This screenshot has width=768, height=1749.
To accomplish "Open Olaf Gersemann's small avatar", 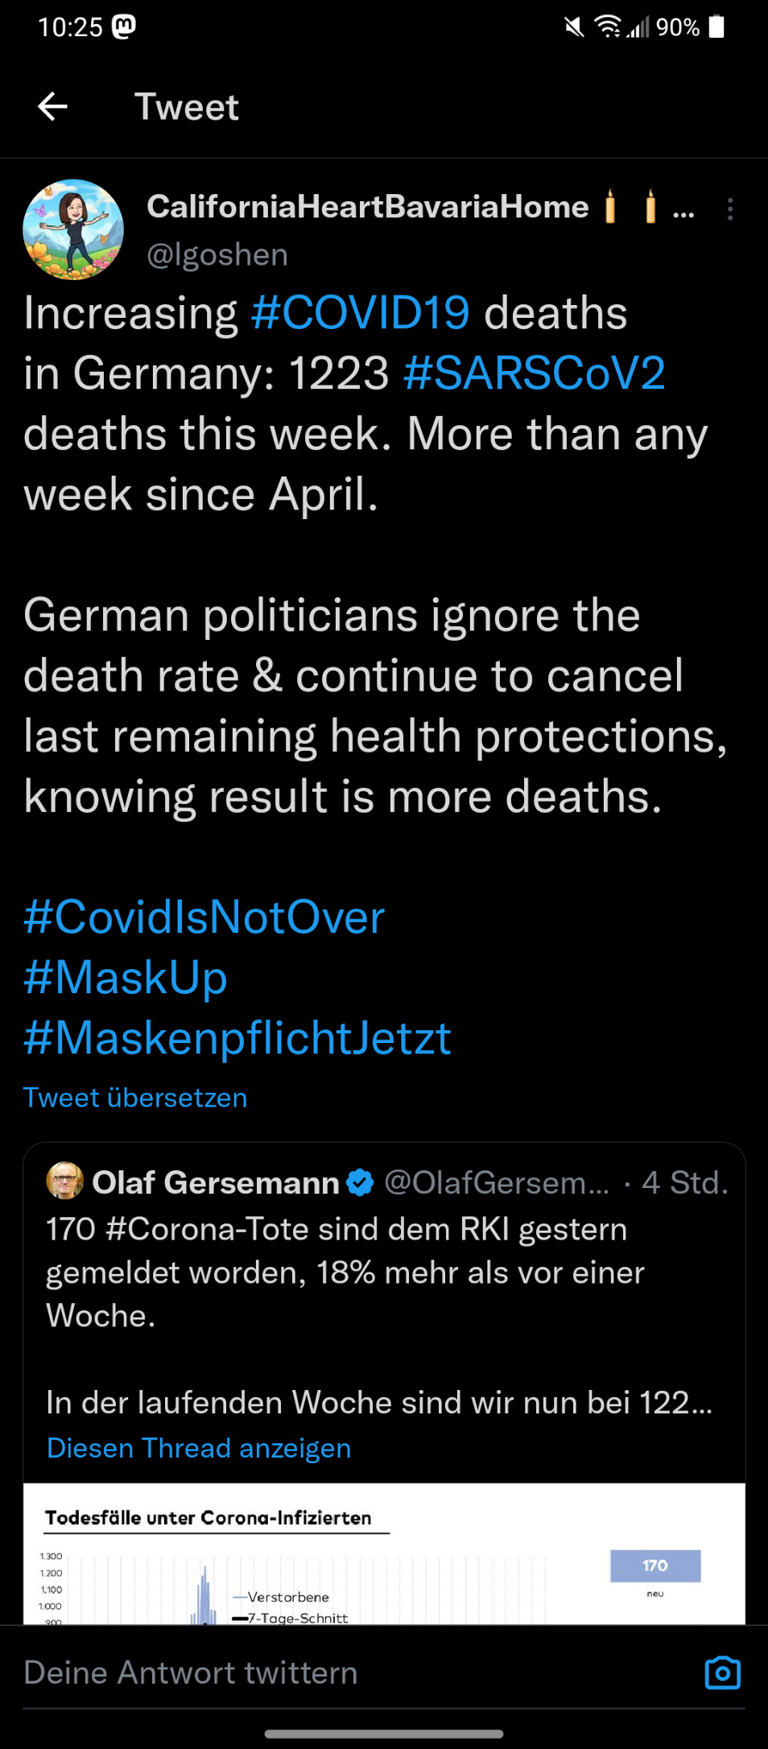I will tap(65, 1182).
